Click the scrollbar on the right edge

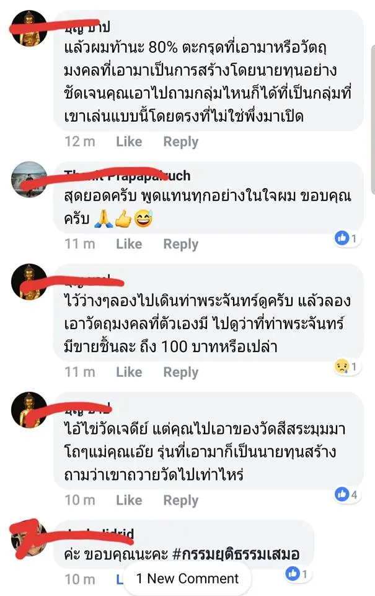pyautogui.click(x=373, y=120)
